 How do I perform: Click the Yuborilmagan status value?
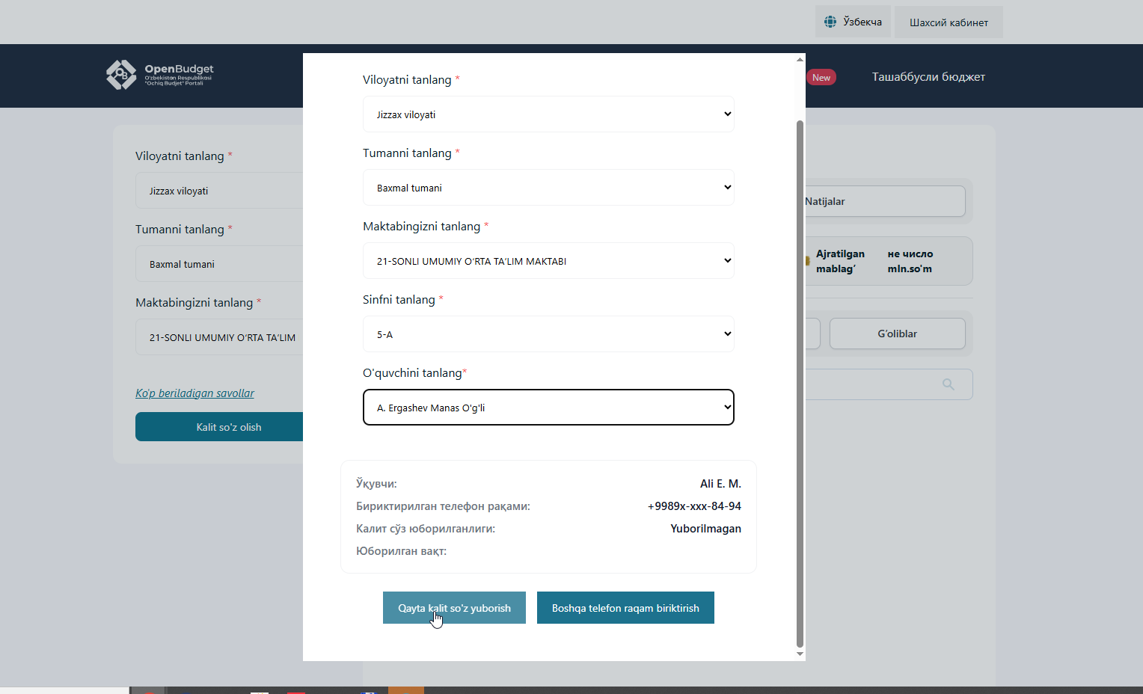pyautogui.click(x=705, y=529)
